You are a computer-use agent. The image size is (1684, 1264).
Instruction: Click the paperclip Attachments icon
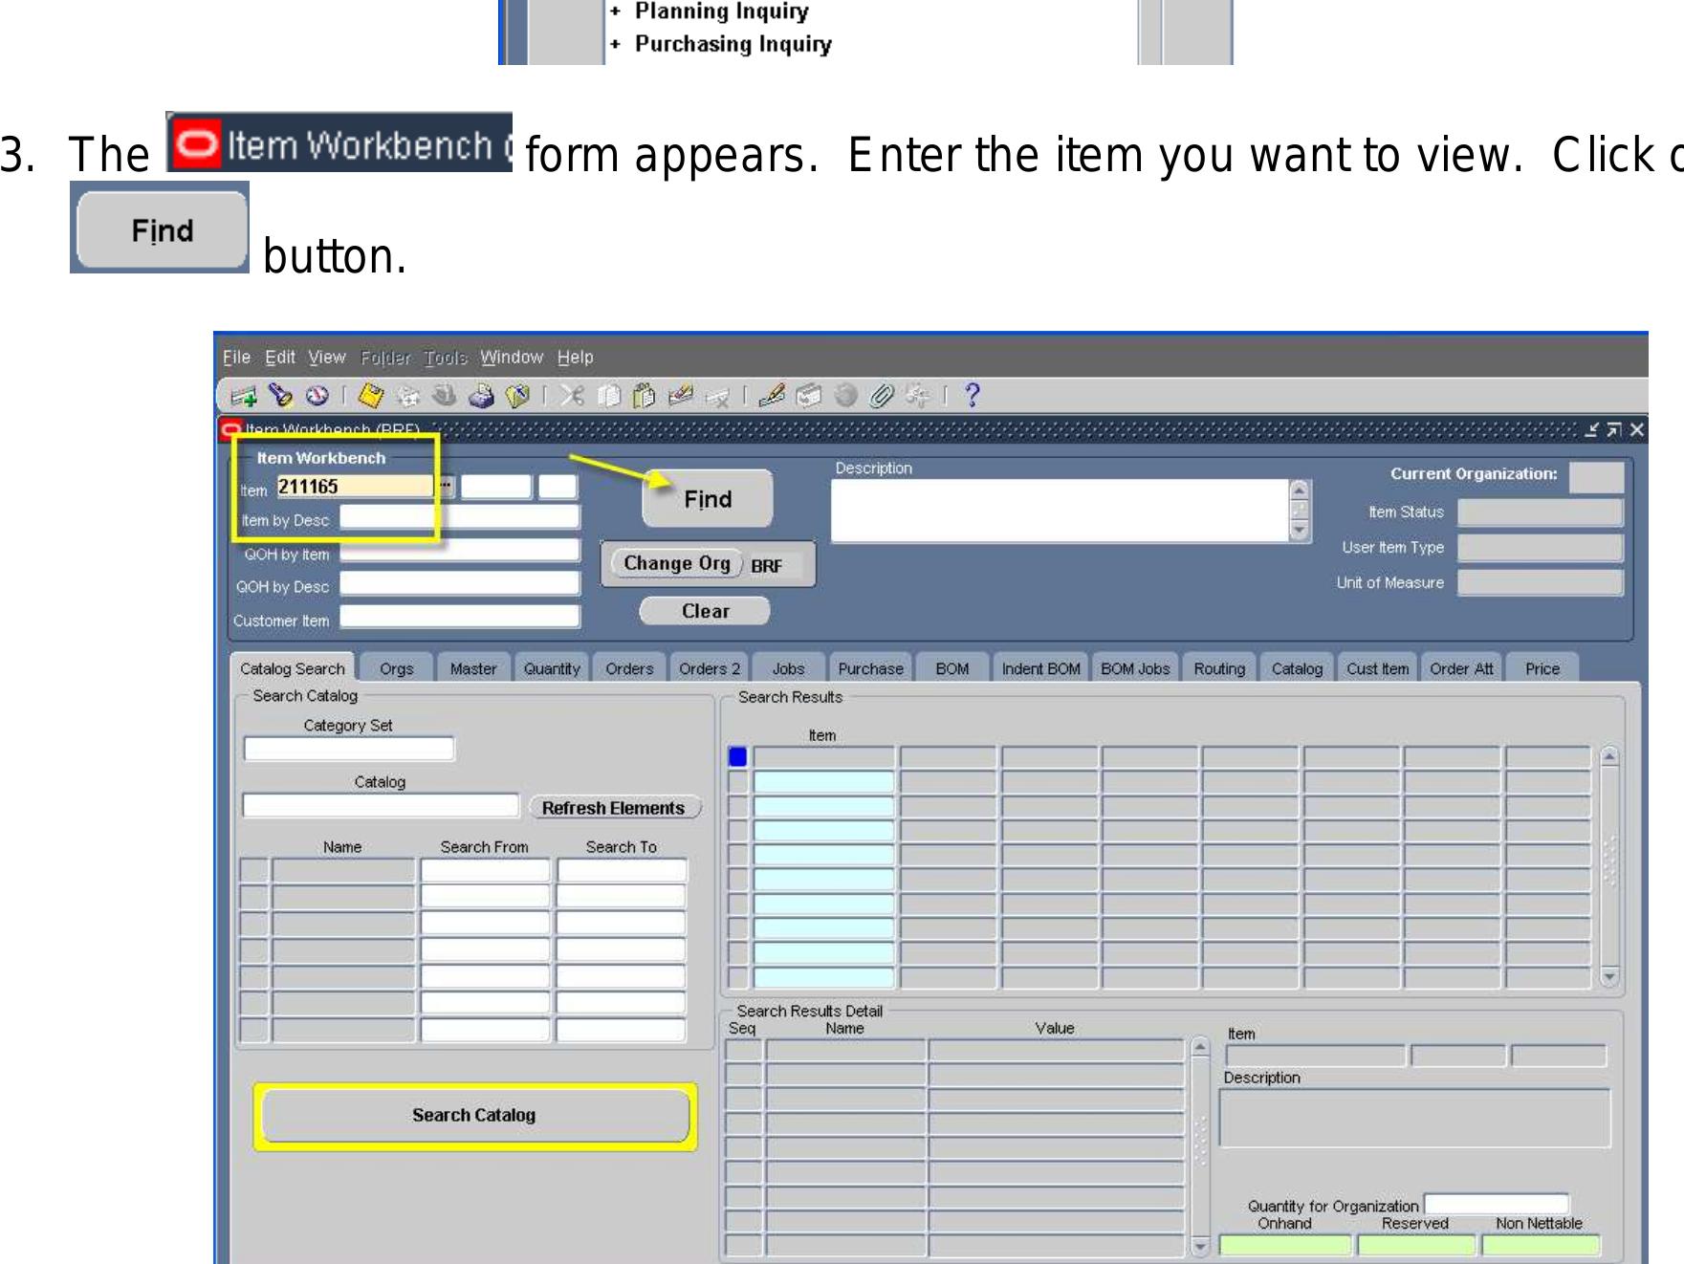coord(882,395)
